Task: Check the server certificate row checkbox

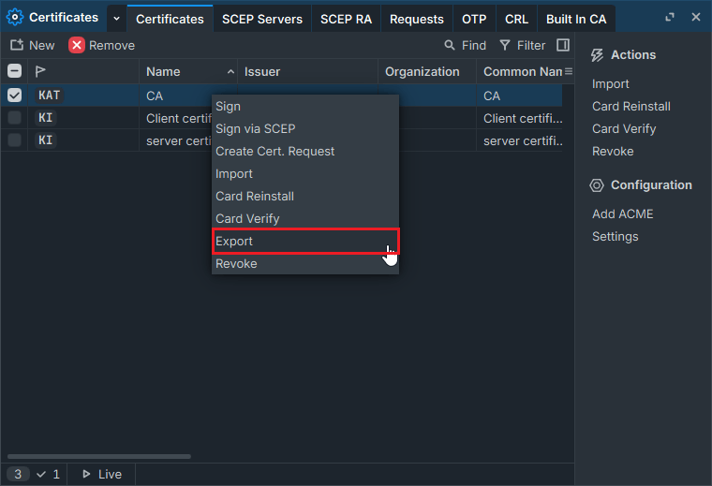Action: point(15,140)
